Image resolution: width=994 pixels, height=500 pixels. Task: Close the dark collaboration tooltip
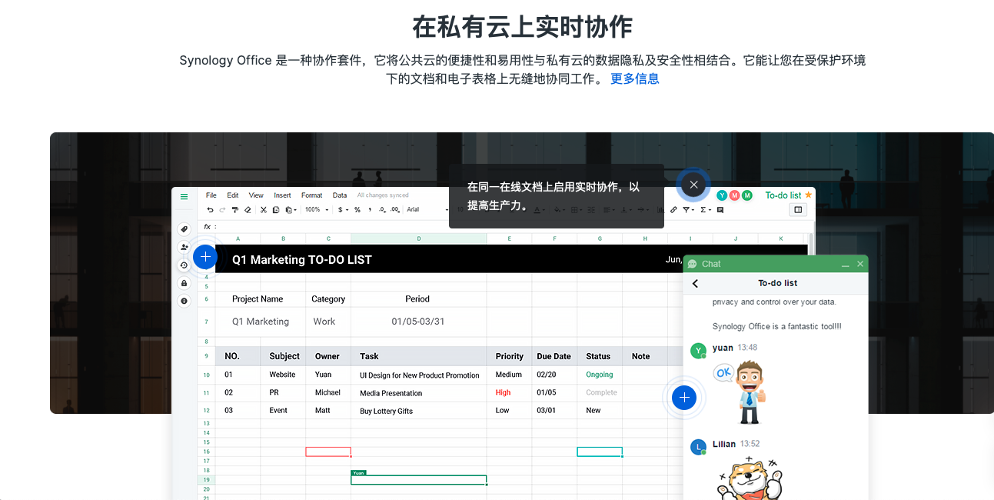click(x=693, y=185)
